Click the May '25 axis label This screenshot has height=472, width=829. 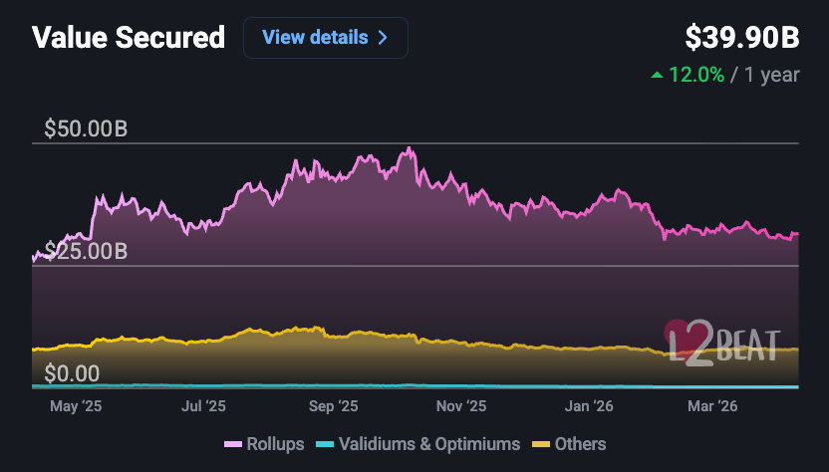point(77,406)
